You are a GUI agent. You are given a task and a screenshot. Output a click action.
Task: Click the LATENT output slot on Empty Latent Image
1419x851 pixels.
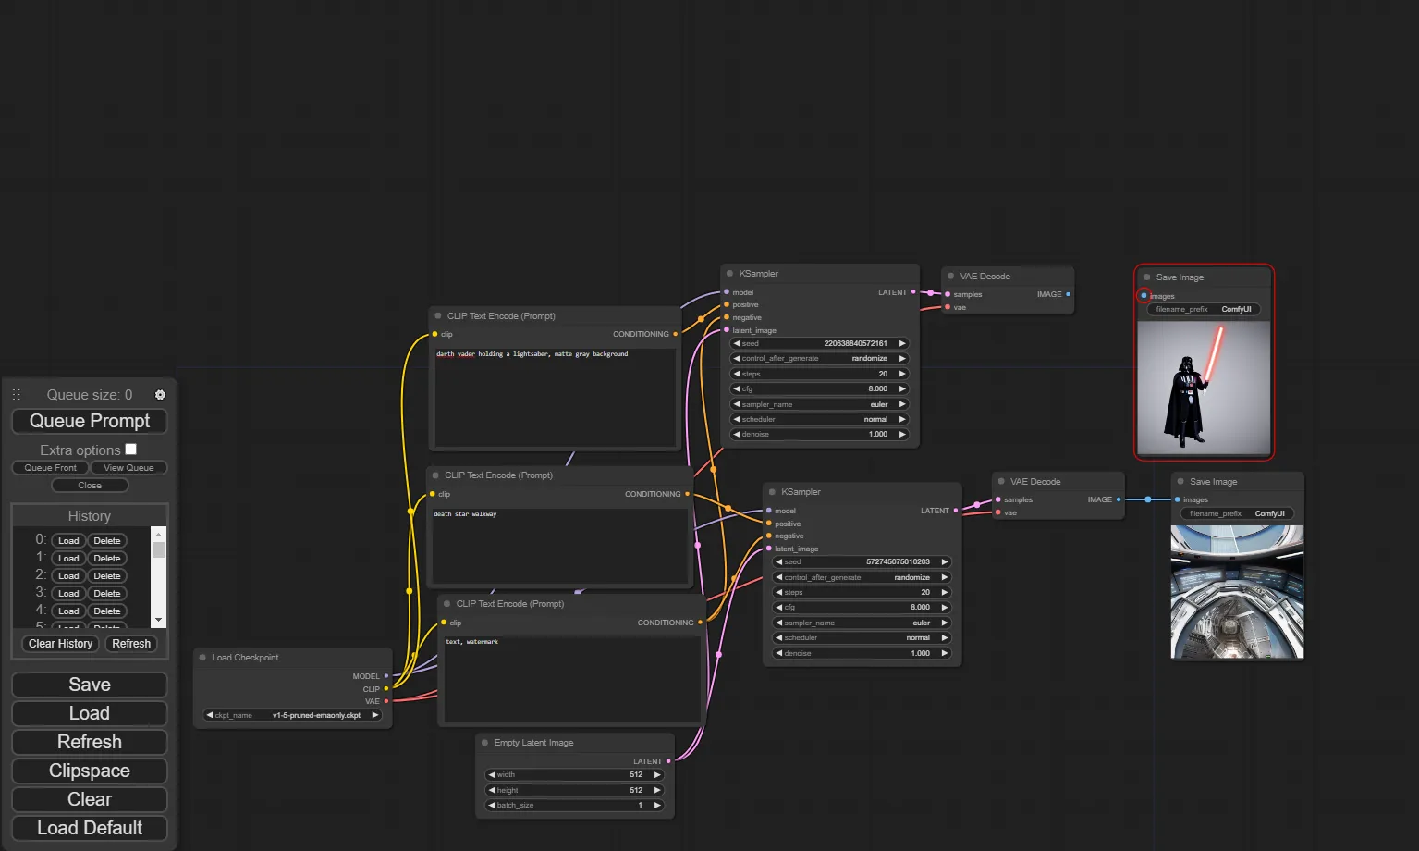(x=668, y=761)
